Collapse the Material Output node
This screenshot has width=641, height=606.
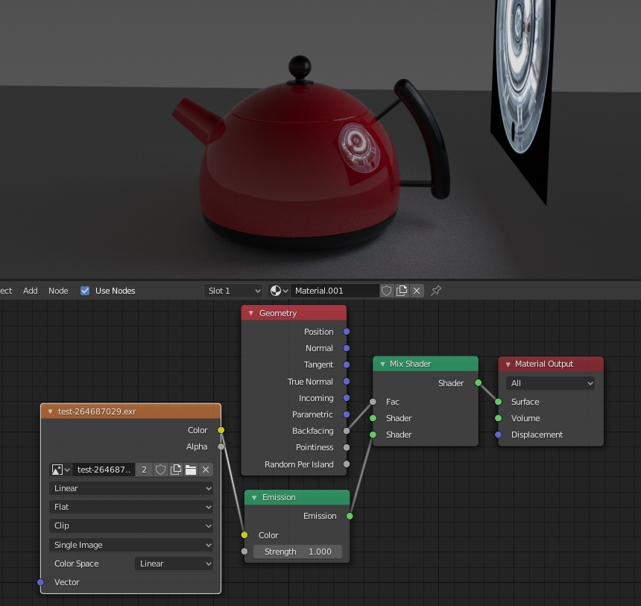[508, 364]
